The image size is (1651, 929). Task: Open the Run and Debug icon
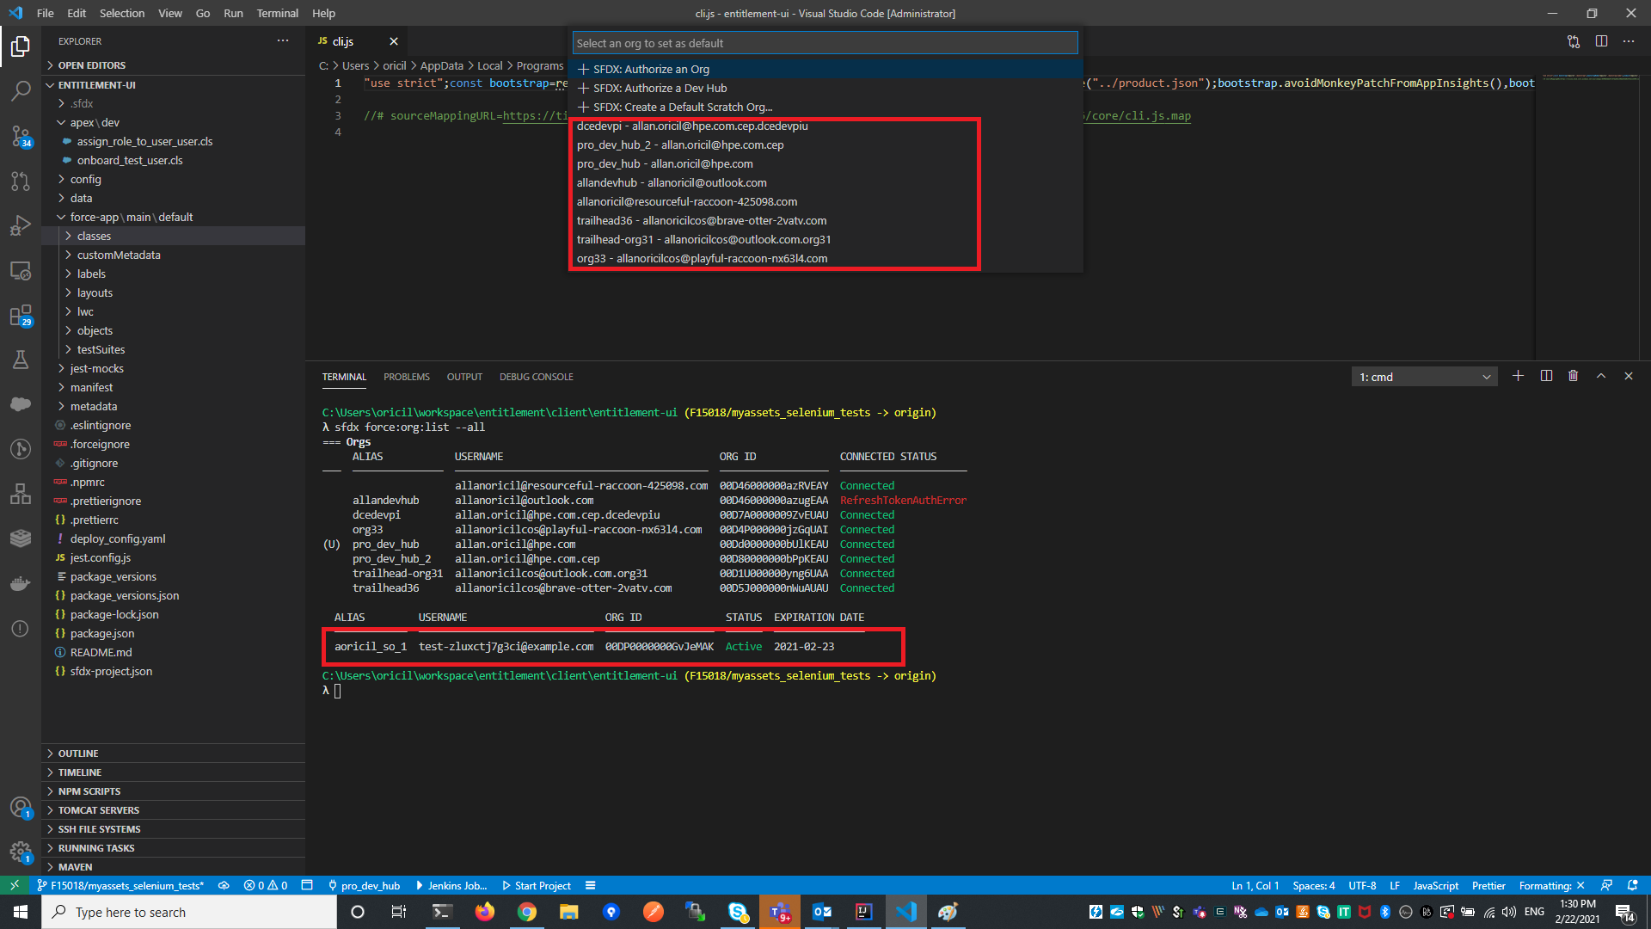tap(21, 225)
